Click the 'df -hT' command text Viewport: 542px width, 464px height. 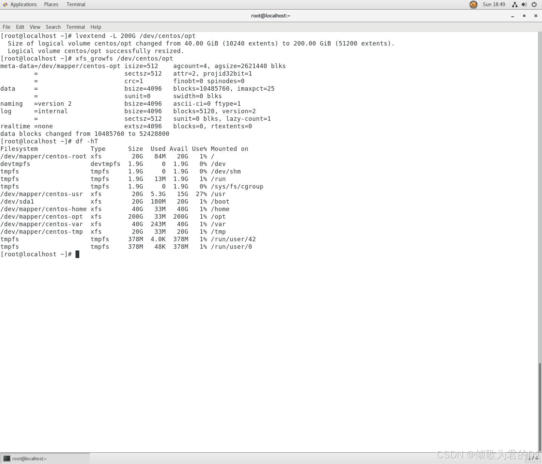87,141
